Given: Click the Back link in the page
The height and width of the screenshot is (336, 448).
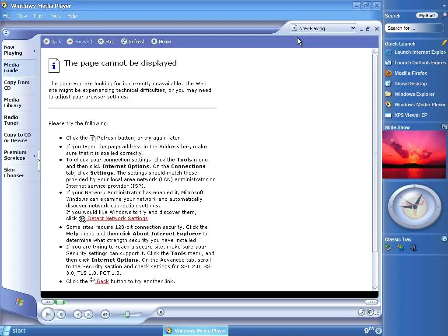Looking at the screenshot, I should point(102,281).
